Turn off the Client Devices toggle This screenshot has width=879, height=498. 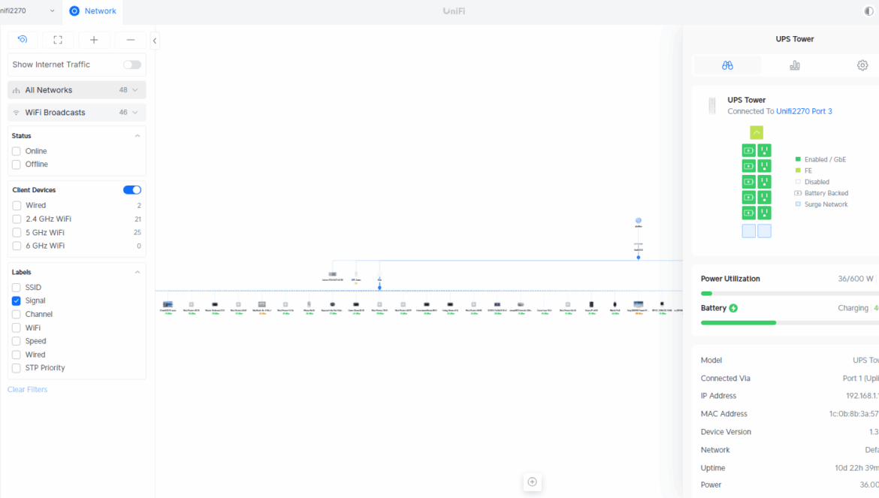132,190
